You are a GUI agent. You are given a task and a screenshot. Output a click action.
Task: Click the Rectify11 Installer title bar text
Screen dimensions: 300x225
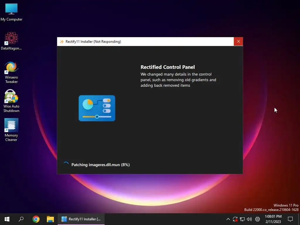93,42
